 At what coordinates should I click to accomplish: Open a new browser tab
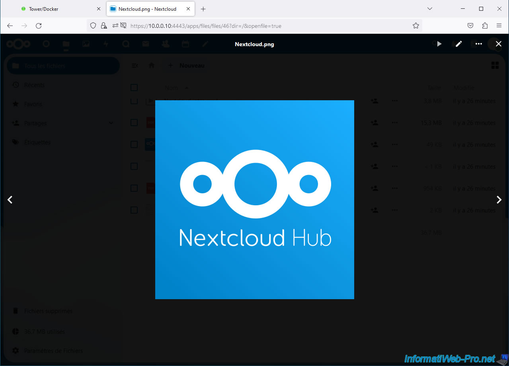coord(203,9)
